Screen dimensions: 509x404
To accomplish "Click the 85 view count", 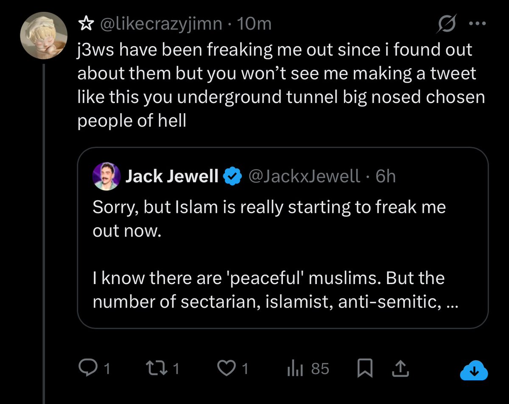I will click(320, 369).
